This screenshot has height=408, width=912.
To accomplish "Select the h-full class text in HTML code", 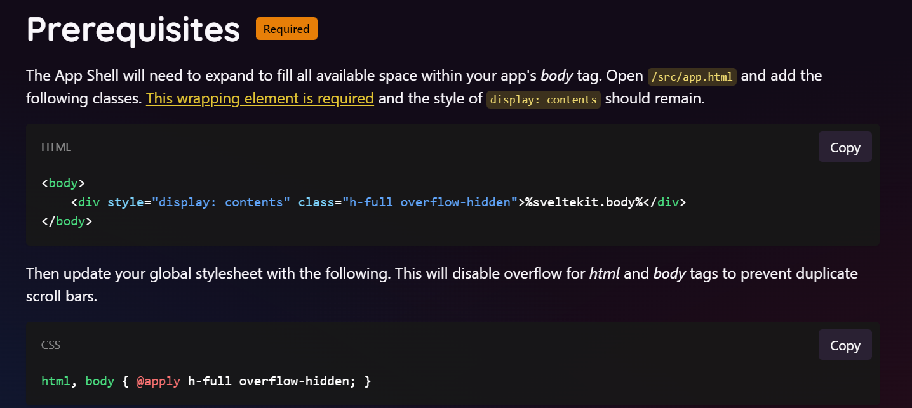I will (370, 202).
